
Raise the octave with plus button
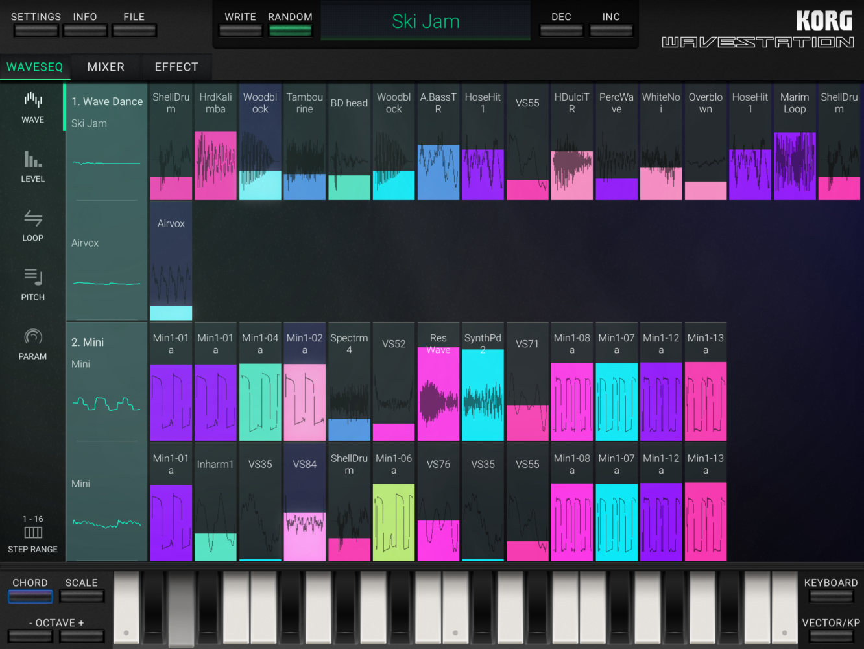tap(82, 636)
